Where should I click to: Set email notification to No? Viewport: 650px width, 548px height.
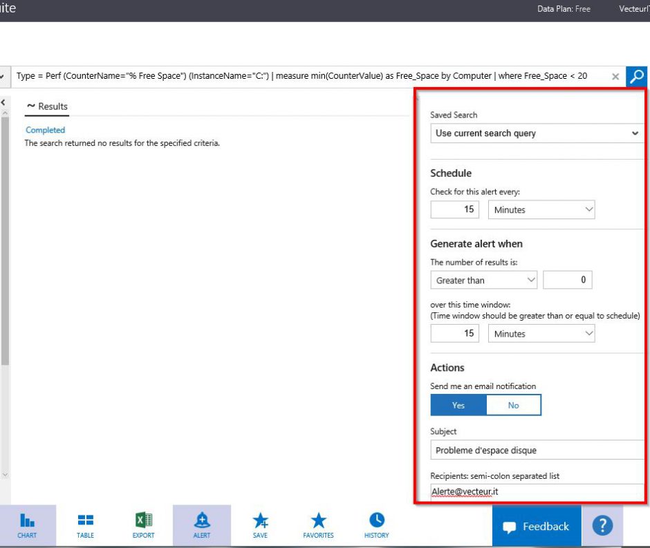click(513, 405)
